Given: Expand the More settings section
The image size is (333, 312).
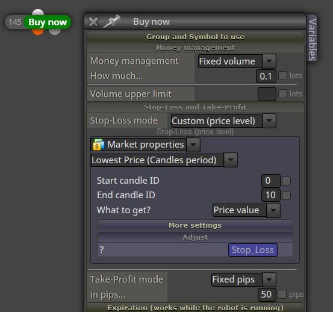Looking at the screenshot, I should (195, 225).
